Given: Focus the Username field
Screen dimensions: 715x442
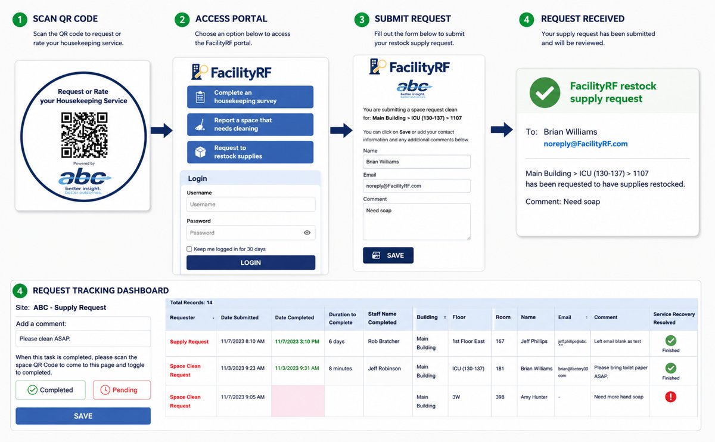Looking at the screenshot, I should point(251,205).
